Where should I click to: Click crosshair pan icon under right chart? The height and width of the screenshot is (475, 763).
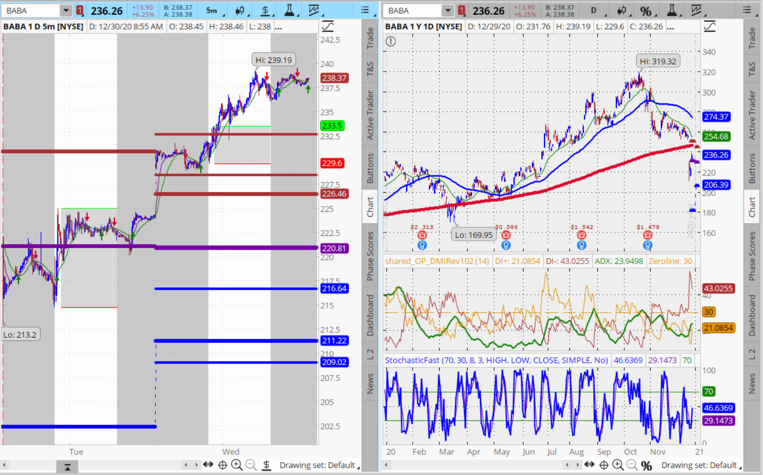point(604,465)
